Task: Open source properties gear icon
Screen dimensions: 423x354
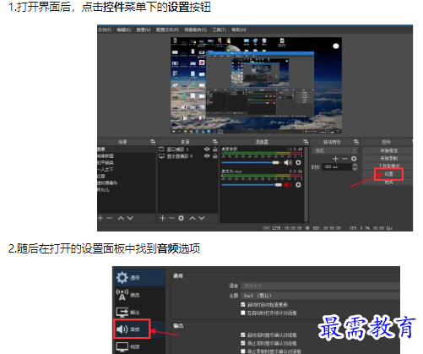Action: point(181,218)
